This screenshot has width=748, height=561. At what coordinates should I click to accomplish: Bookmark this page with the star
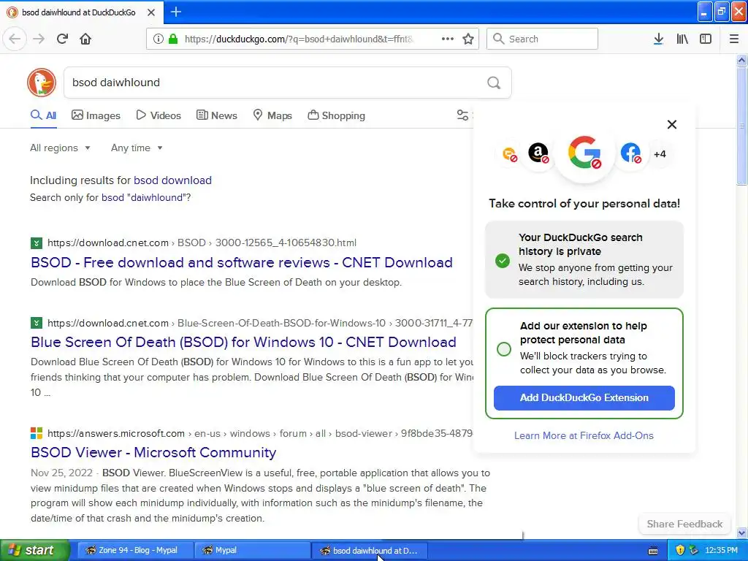[x=468, y=39]
